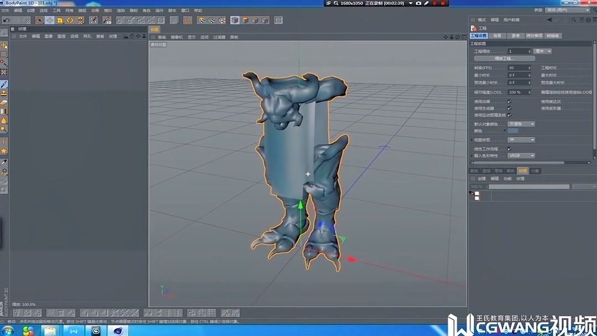Switch to the 工程设置 tab

[479, 36]
